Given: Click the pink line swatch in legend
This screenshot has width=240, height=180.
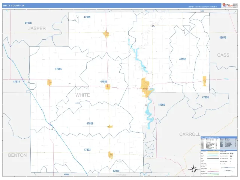Looking at the screenshot, I should pyautogui.click(x=213, y=172).
